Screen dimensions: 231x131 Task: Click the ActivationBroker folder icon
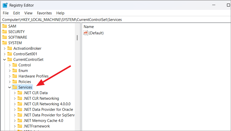point(10,48)
